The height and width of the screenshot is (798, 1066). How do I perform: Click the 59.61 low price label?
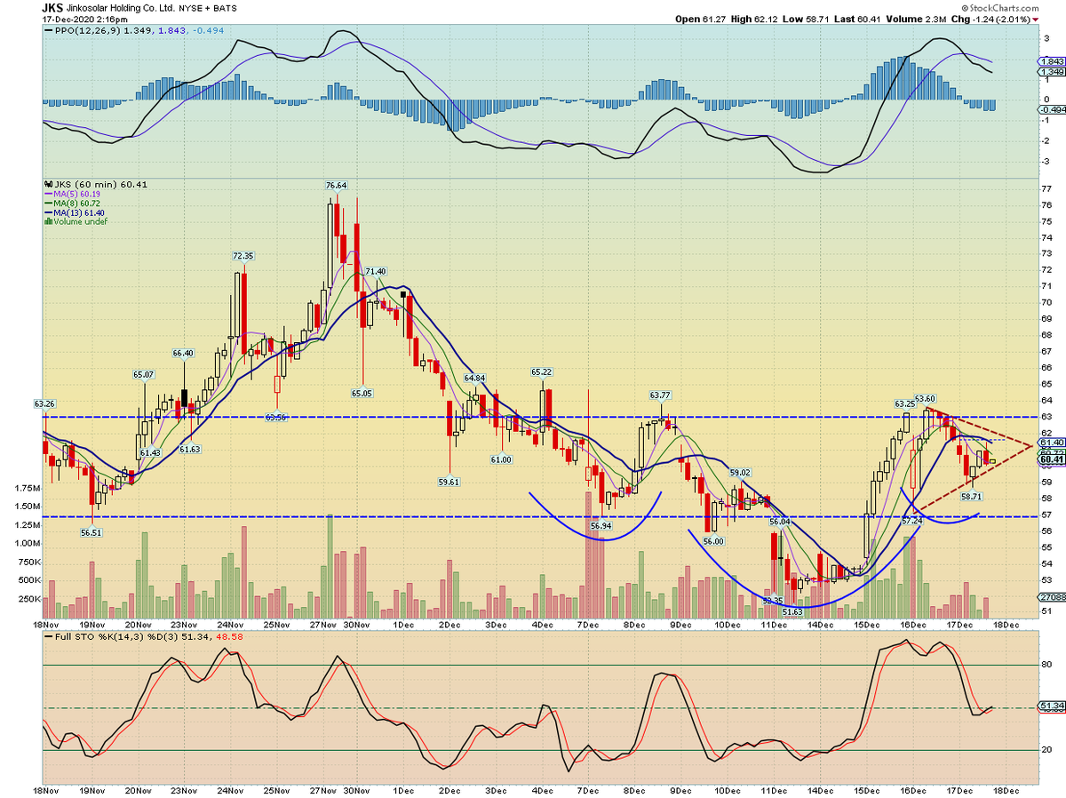pos(449,482)
